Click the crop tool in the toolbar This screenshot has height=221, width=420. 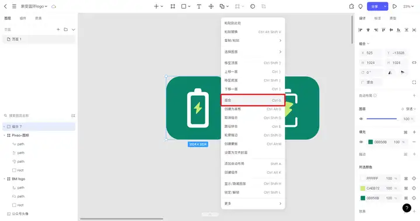[x=264, y=6]
